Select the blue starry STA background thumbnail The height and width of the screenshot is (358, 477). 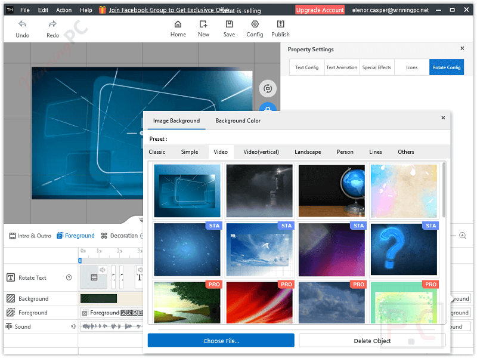coord(187,249)
